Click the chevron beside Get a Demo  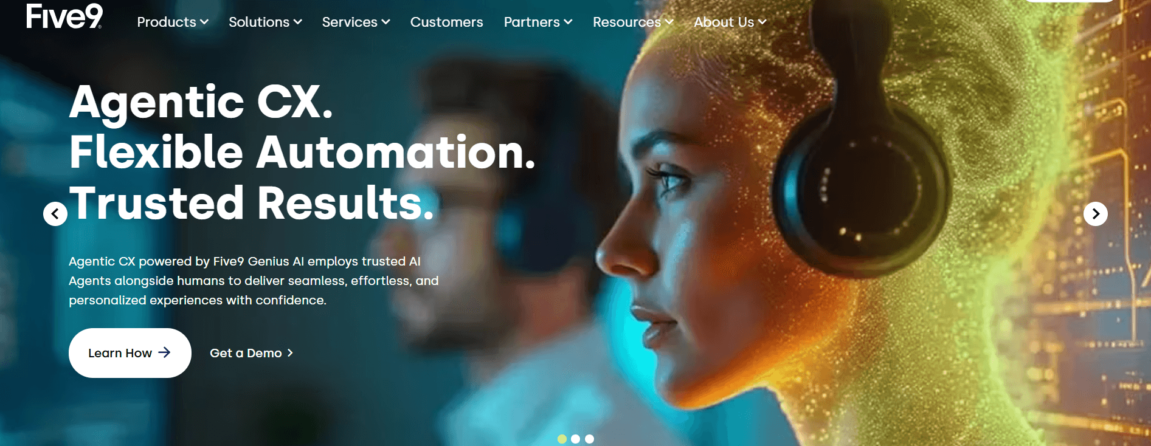click(290, 353)
